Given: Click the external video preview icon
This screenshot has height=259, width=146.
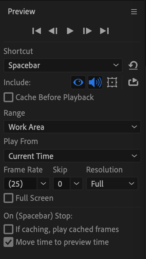Looking at the screenshot, I should coord(133,82).
